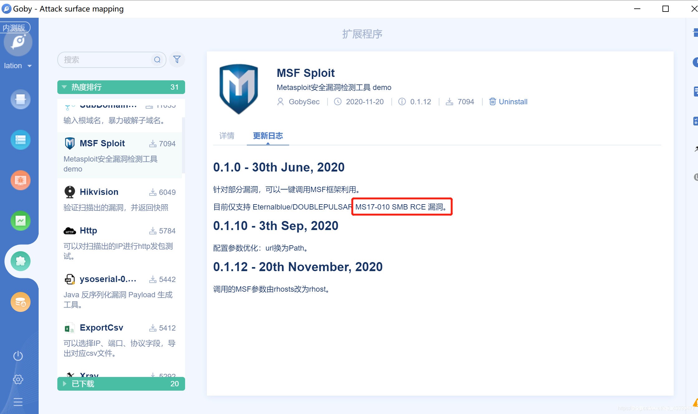Screen dimensions: 698x414
Task: Select the 更新日志 tab
Action: [268, 136]
